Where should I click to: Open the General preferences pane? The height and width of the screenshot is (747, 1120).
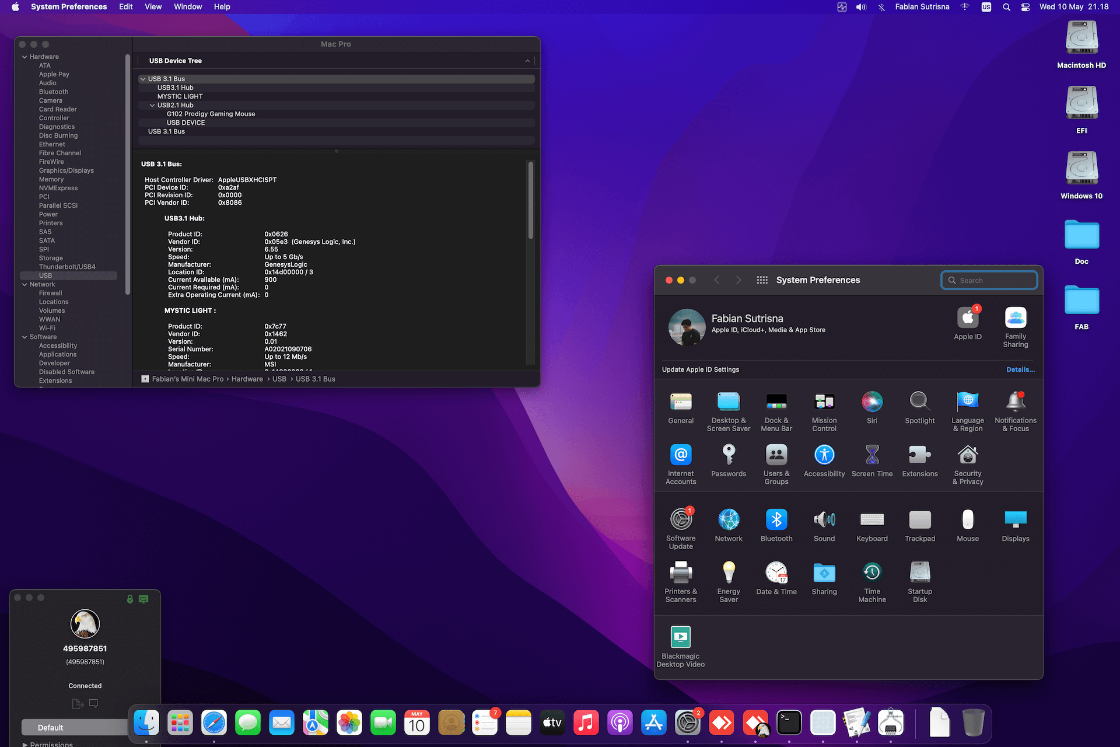point(681,407)
